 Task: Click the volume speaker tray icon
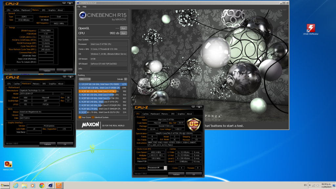pyautogui.click(x=318, y=185)
